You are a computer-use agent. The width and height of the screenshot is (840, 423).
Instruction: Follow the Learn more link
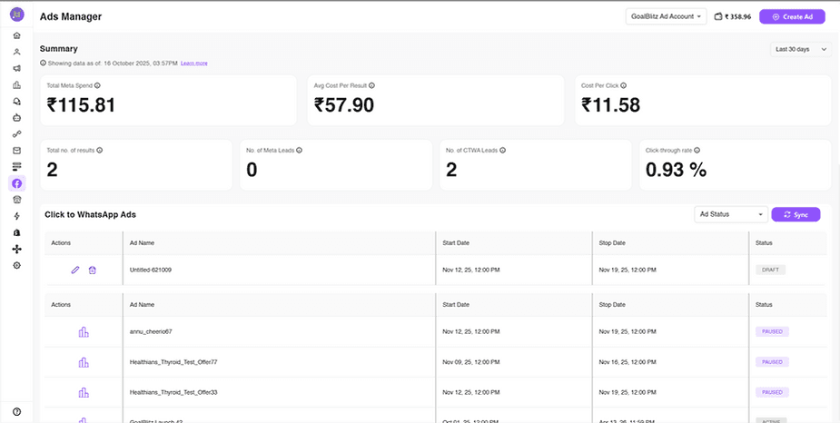coord(193,63)
